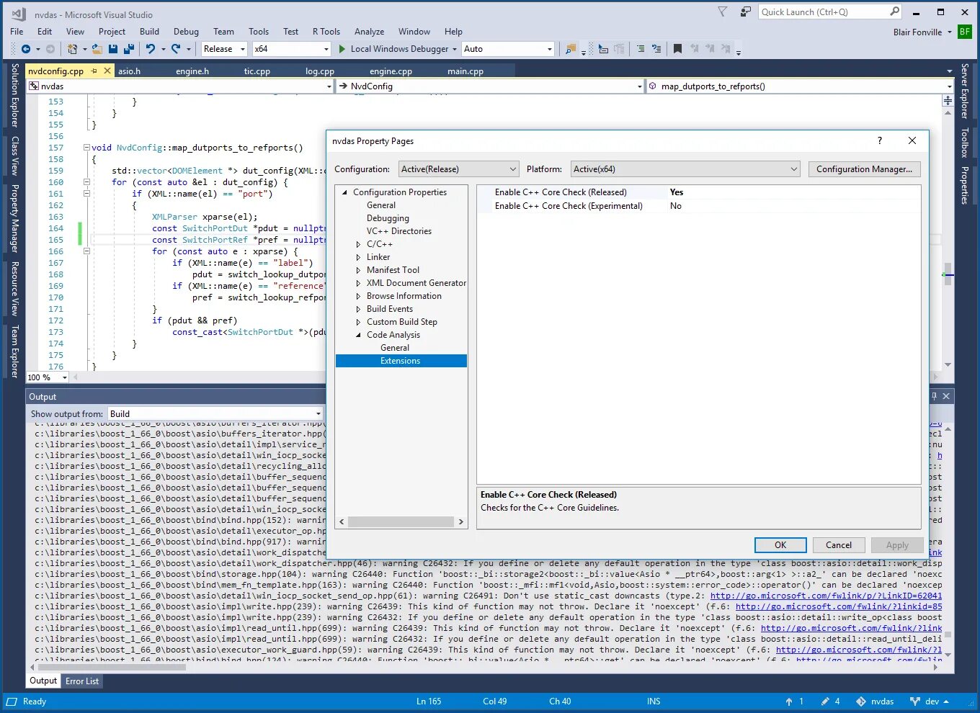Viewport: 980px width, 713px height.
Task: Click the Save floppy disk icon
Action: (x=113, y=49)
